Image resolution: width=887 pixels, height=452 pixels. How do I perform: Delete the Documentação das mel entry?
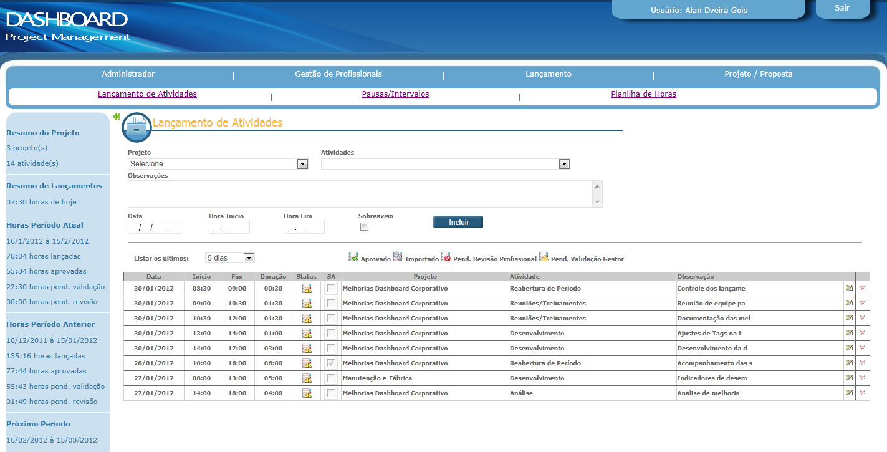click(863, 318)
